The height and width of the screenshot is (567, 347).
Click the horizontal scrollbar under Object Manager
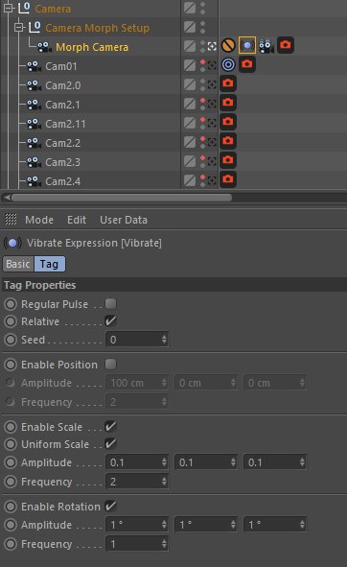pyautogui.click(x=122, y=198)
